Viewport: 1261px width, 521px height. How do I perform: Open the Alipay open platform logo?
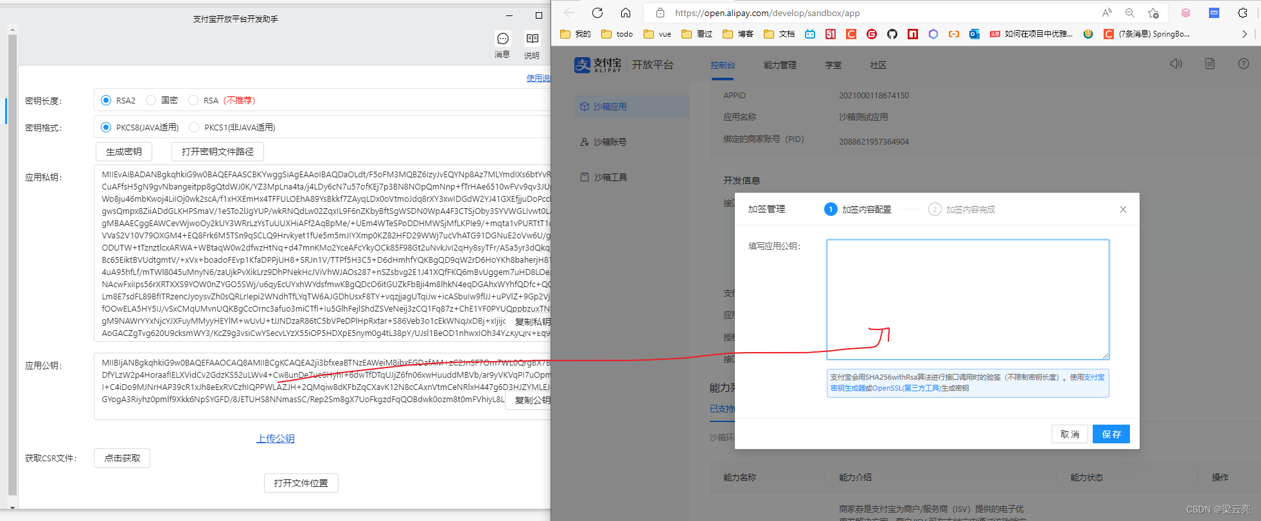tap(623, 65)
